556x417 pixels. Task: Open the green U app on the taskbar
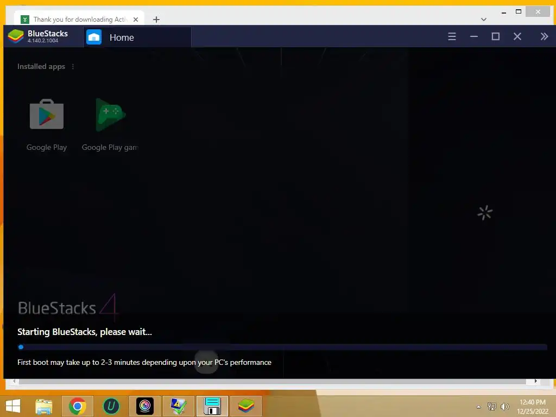click(111, 406)
